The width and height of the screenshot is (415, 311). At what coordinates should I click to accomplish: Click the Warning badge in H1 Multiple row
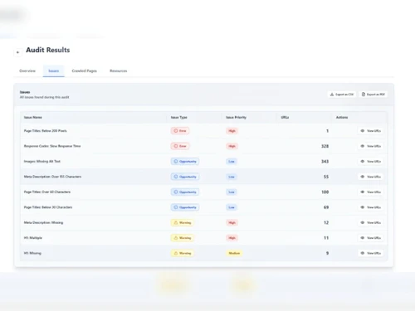tap(183, 238)
